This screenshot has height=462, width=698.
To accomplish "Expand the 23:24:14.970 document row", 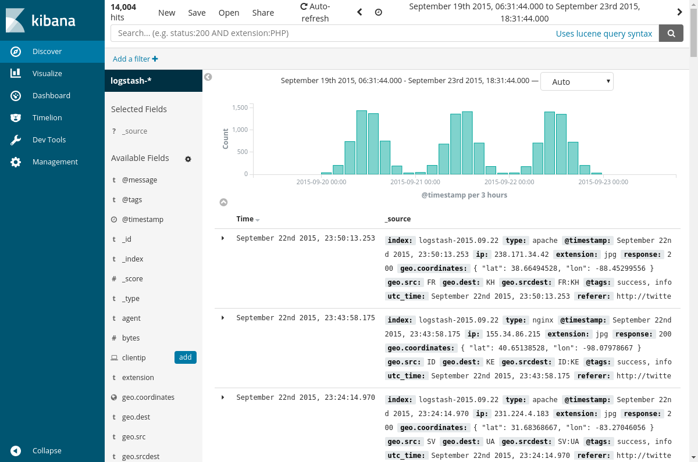I will point(223,397).
